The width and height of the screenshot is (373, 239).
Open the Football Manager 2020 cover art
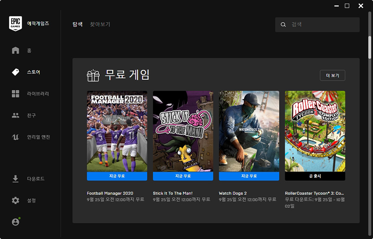click(x=117, y=131)
